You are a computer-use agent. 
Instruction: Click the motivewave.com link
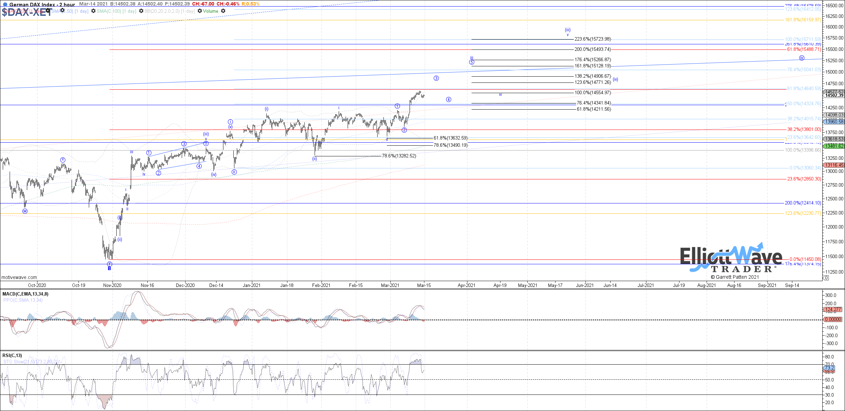19,277
